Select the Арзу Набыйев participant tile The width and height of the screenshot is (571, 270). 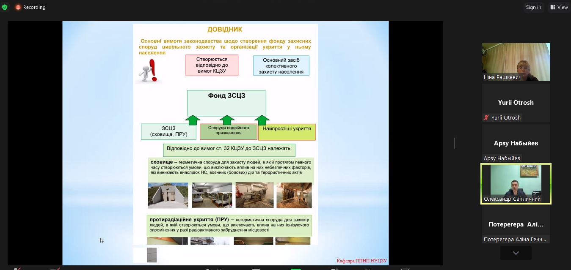516,143
